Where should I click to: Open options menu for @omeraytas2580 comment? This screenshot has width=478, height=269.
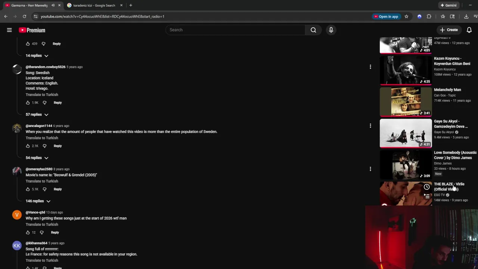pyautogui.click(x=370, y=169)
